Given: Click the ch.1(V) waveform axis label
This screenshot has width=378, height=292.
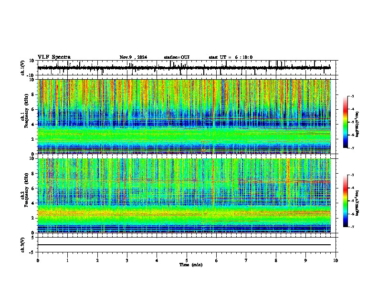Looking at the screenshot, I should point(23,68).
